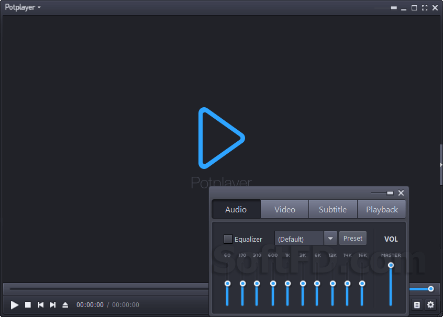Screen dimensions: 443x317
Task: Click the Preset button
Action: click(353, 238)
